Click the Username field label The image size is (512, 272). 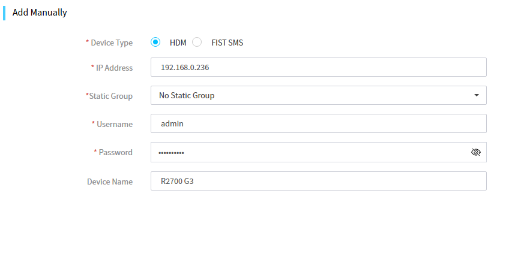click(112, 124)
